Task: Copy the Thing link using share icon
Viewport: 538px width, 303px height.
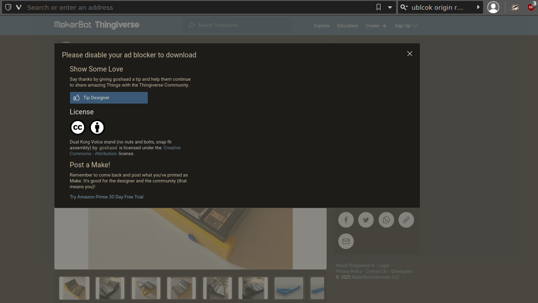Action: point(406,220)
